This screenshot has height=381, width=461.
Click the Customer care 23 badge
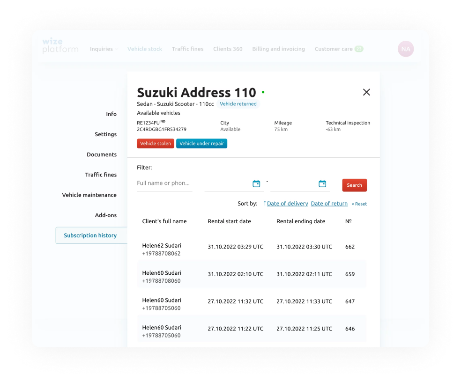click(359, 49)
